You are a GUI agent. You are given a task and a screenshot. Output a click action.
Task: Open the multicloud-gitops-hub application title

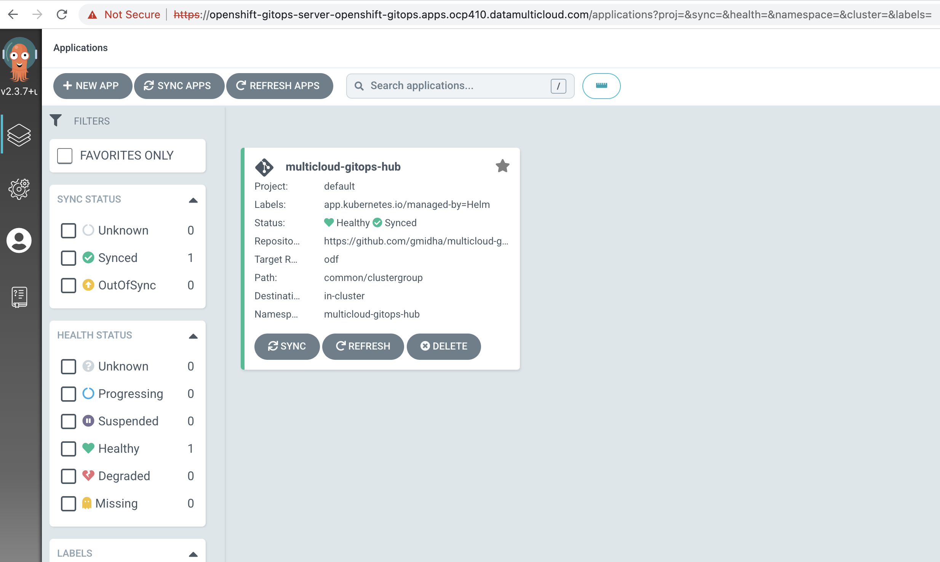[x=343, y=167]
